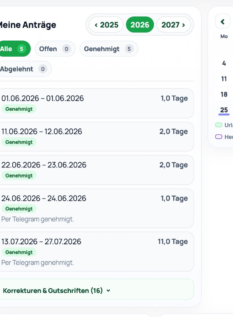Select the 2026 year button

pyautogui.click(x=140, y=25)
